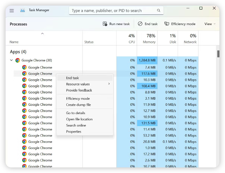Viewport: 225px width, 173px height.
Task: Sort by the Disk column header
Action: (173, 42)
